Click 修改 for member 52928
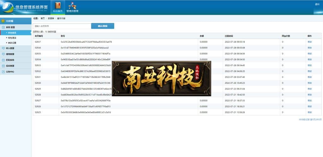 [x=310, y=95]
